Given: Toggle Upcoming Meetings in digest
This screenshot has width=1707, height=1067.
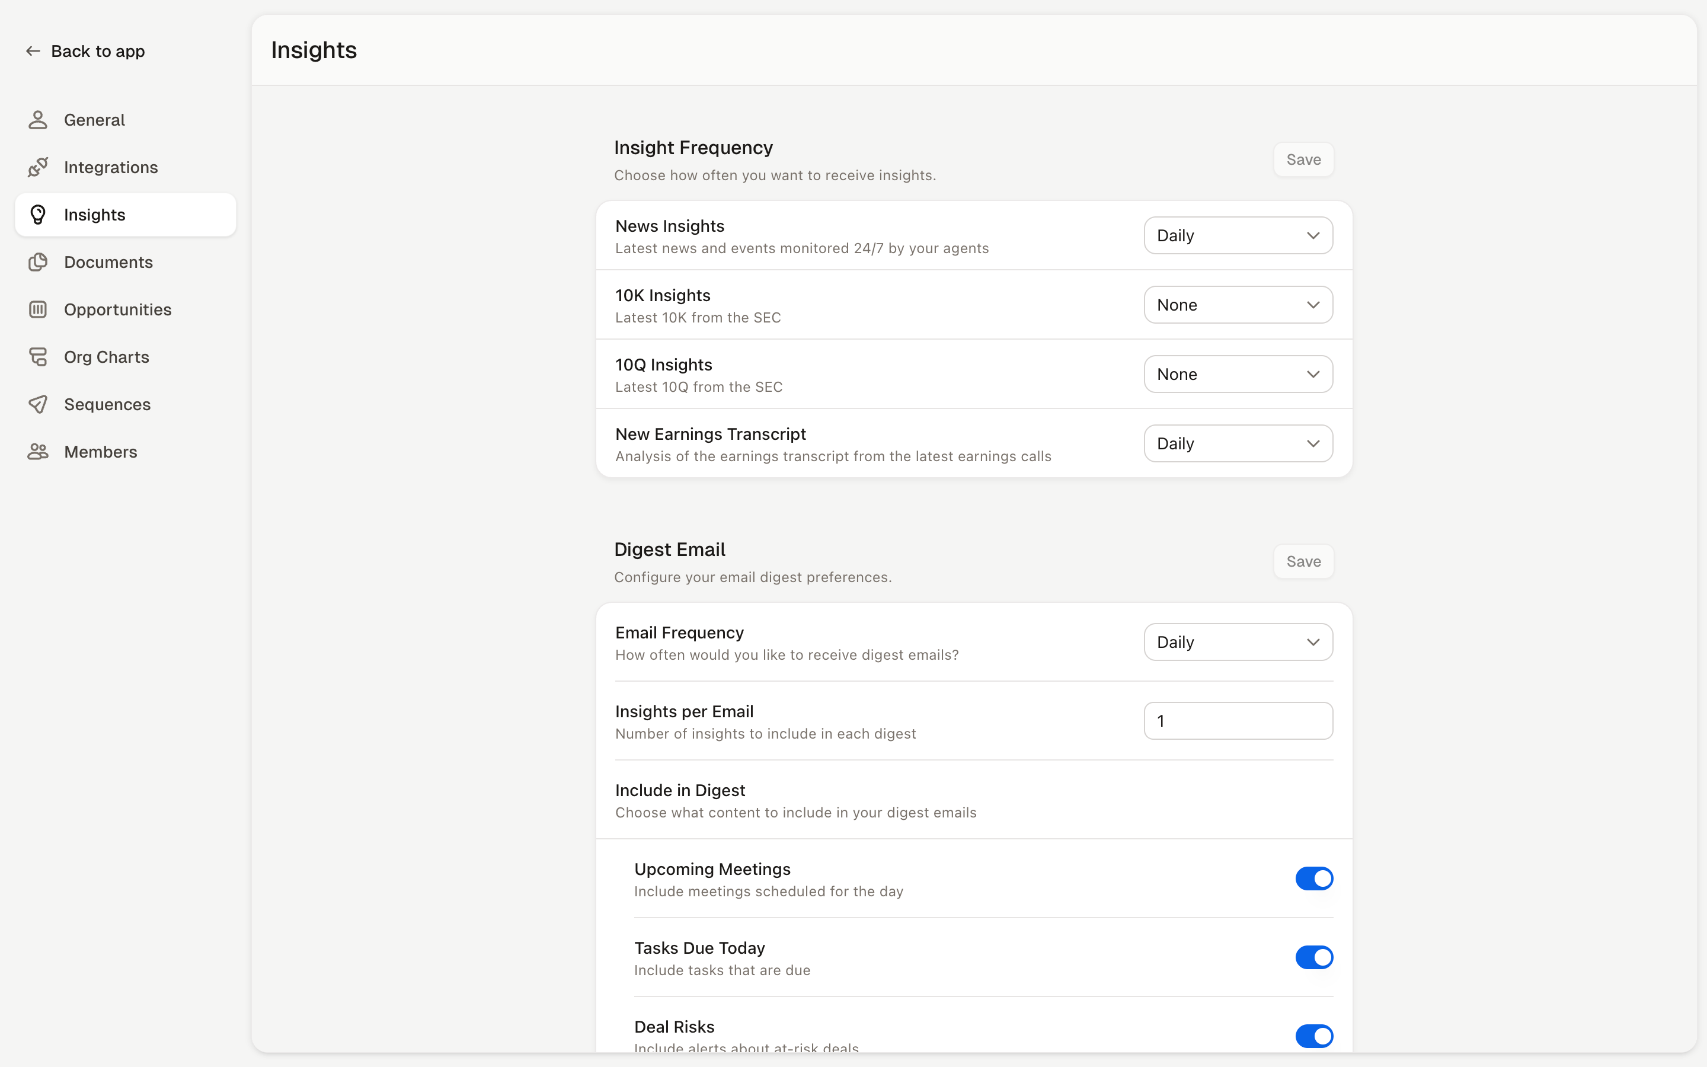Looking at the screenshot, I should [1314, 878].
